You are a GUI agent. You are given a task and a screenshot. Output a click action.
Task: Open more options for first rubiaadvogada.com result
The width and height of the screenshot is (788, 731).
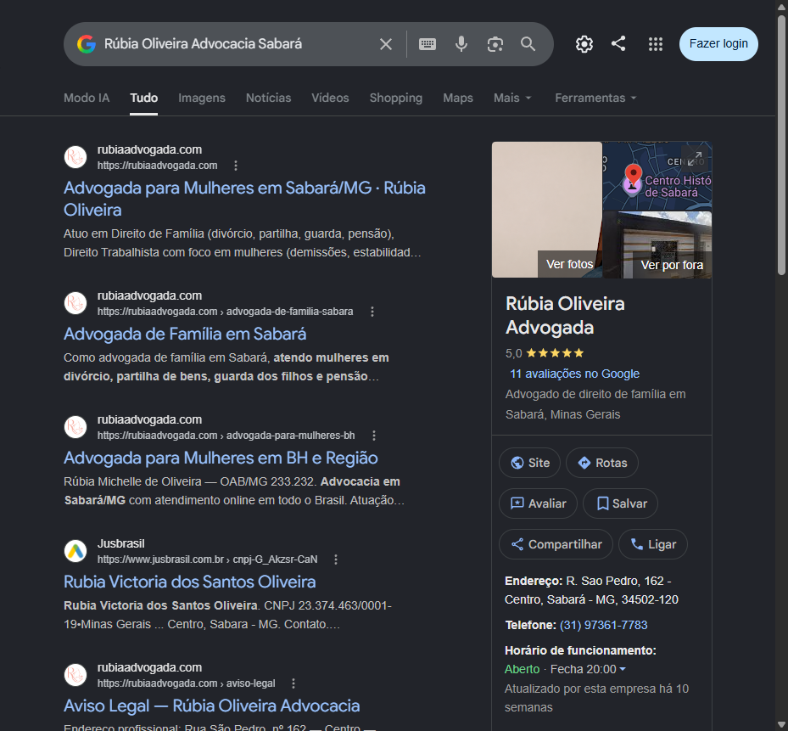(x=236, y=166)
